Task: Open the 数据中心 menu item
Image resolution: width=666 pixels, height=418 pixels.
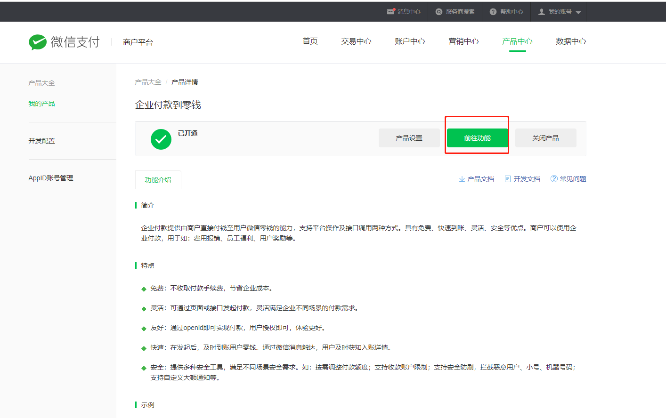Action: 571,41
